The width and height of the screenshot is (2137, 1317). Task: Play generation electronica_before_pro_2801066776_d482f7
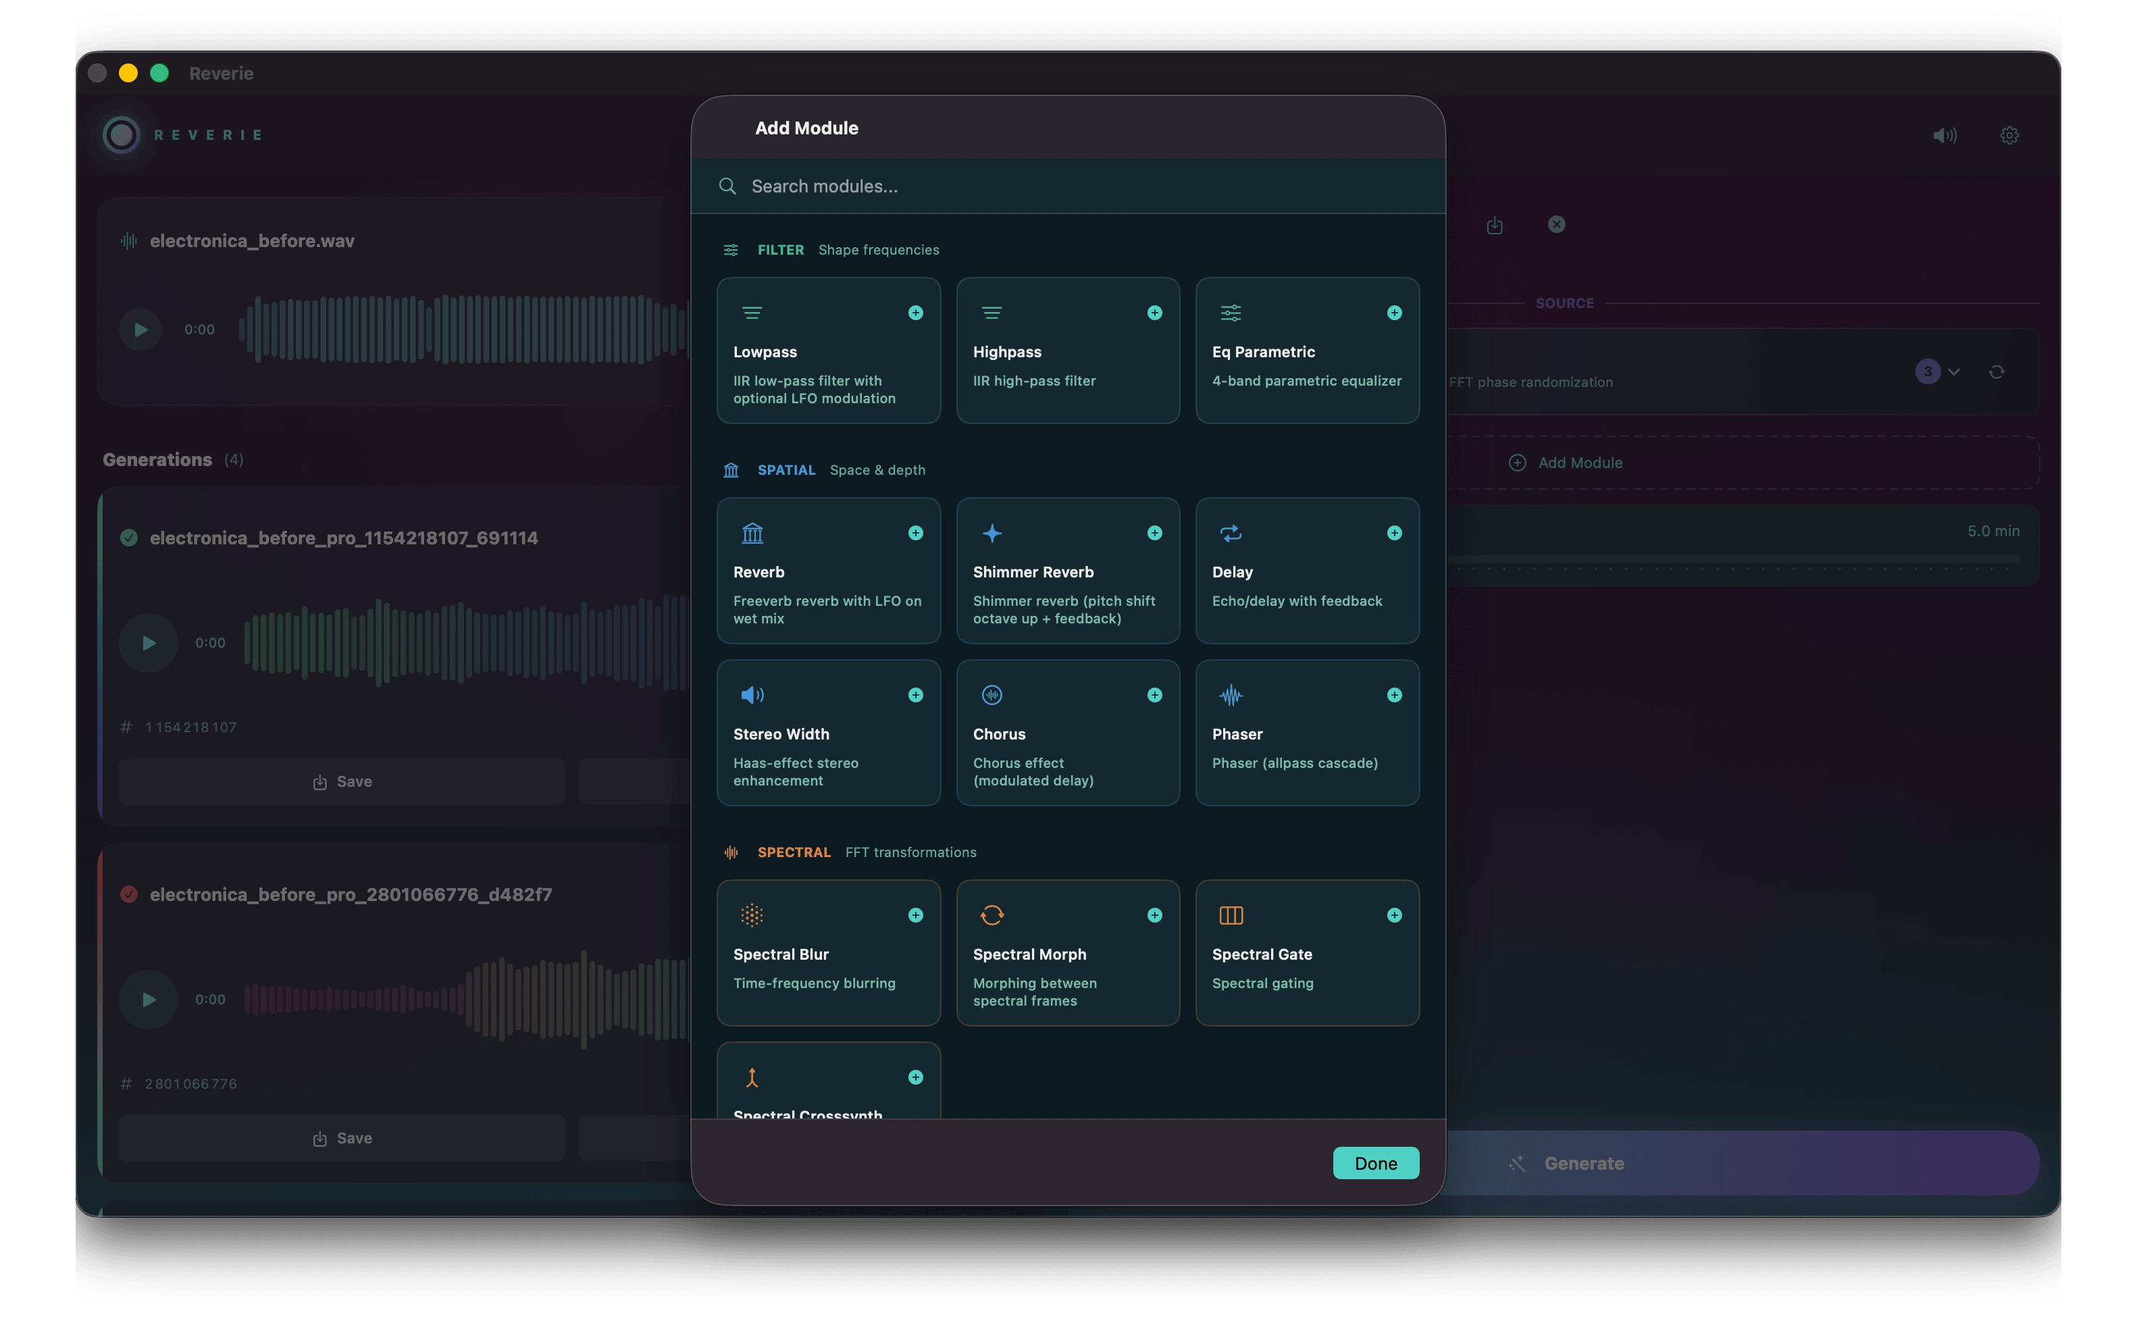click(148, 1000)
